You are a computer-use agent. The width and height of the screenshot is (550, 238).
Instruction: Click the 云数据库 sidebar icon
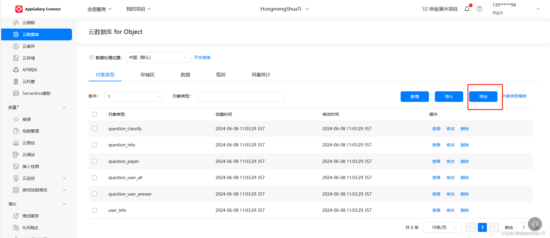click(16, 34)
